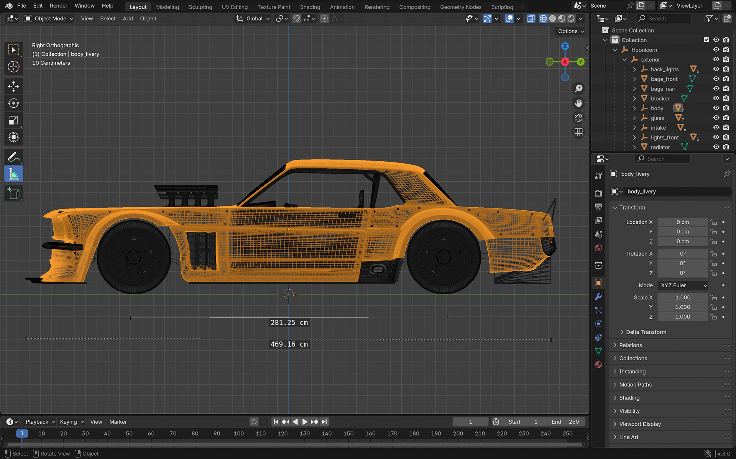Open the Material properties tab

[598, 364]
